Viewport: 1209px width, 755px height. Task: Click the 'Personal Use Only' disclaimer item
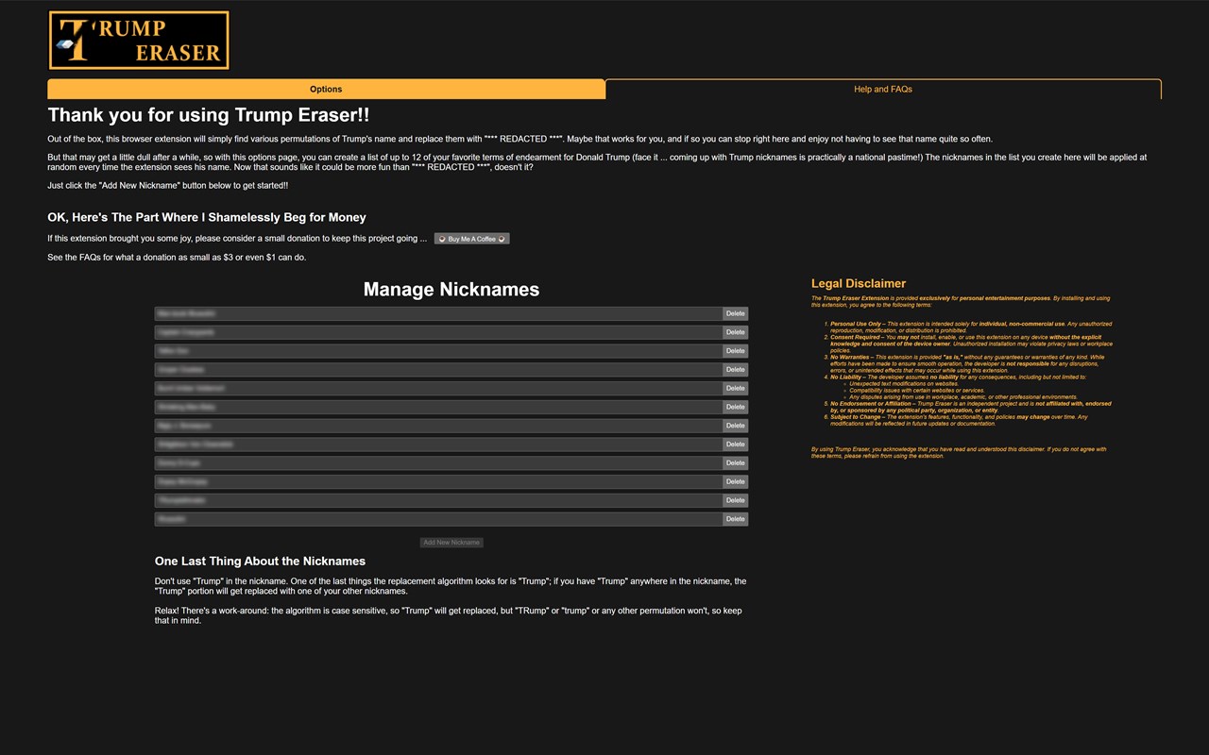click(x=971, y=327)
